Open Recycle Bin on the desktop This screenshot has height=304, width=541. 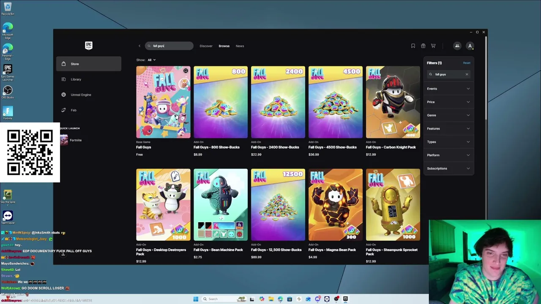8,8
